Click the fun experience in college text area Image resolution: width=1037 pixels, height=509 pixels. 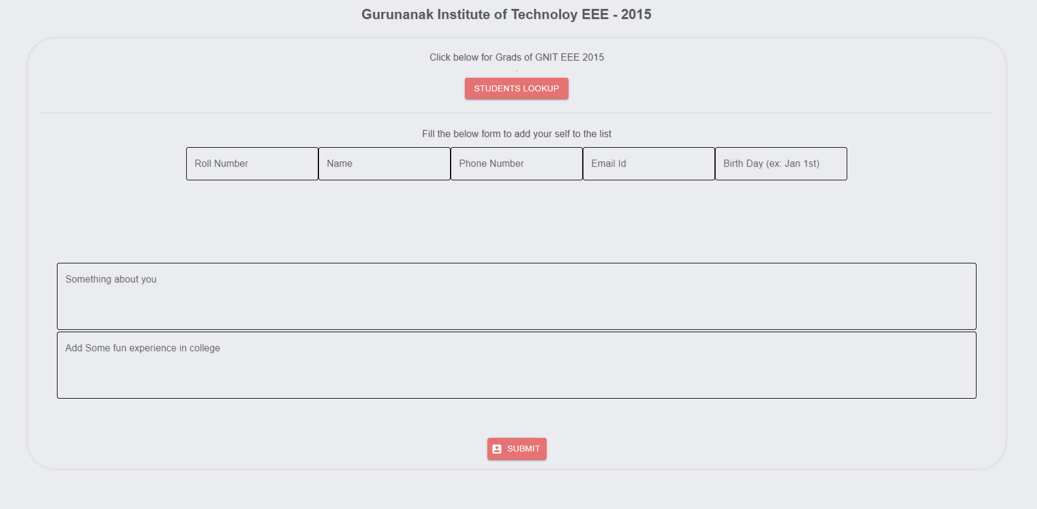tap(516, 365)
